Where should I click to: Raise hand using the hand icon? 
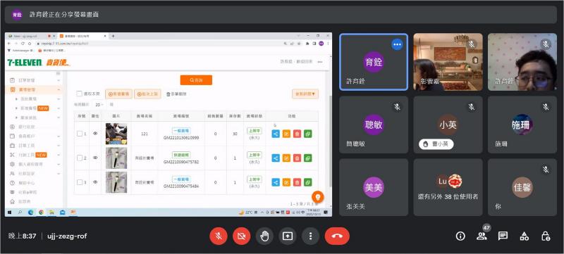(264, 236)
